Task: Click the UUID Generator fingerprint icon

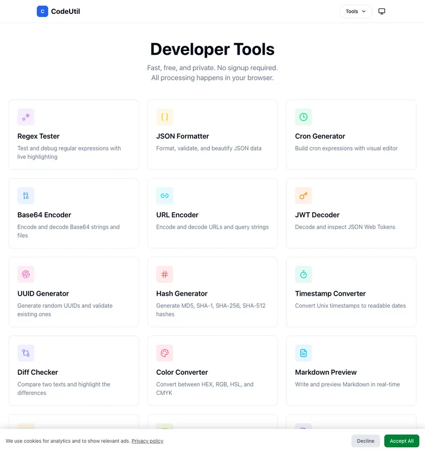Action: pos(26,274)
